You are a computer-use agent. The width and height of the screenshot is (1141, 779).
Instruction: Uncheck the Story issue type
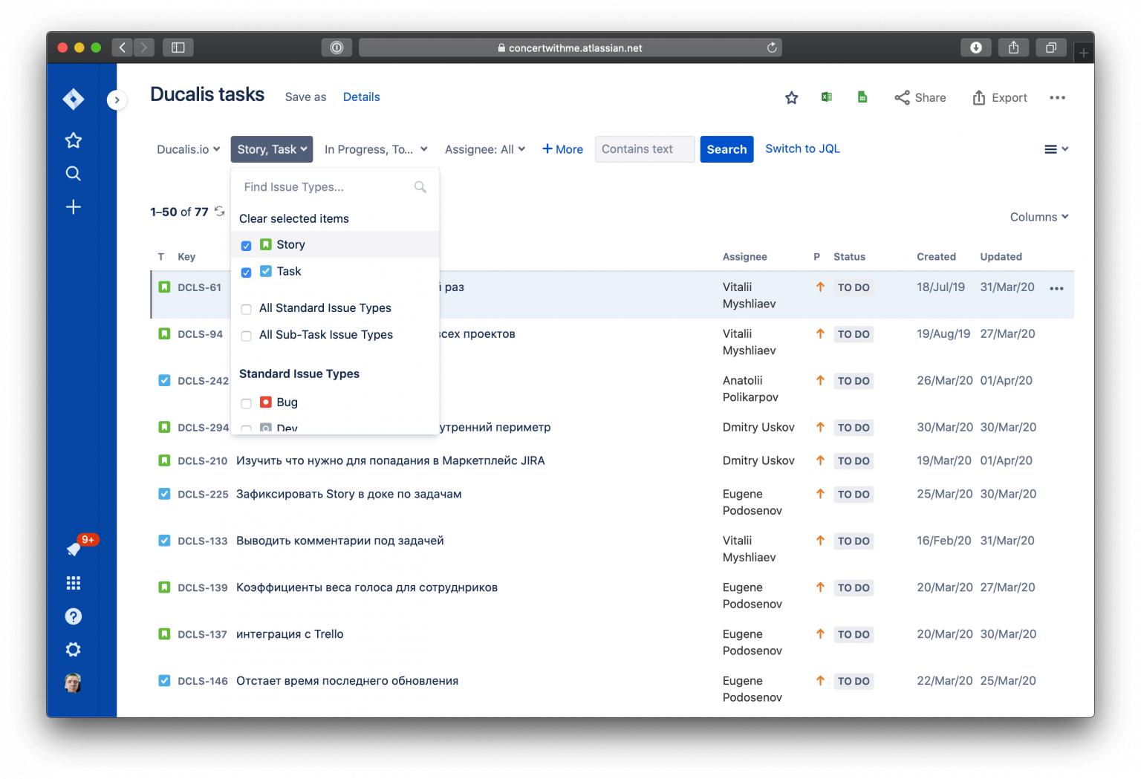coord(246,245)
